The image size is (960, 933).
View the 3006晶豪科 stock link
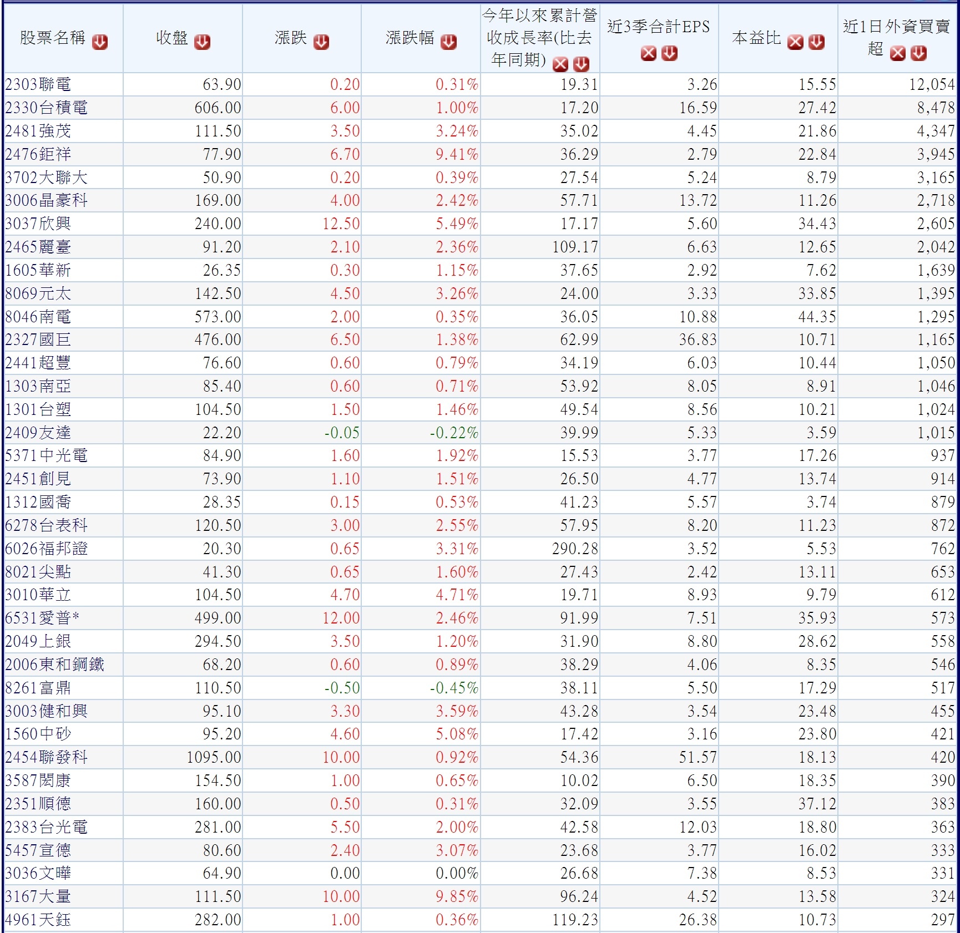point(46,200)
